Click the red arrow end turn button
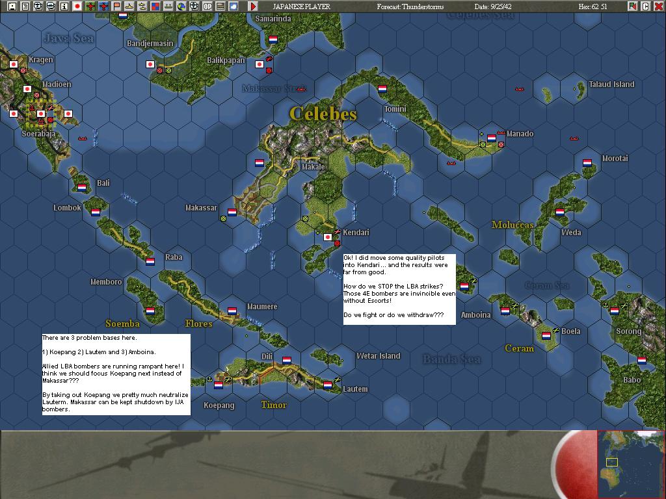This screenshot has width=666, height=499. click(x=253, y=6)
